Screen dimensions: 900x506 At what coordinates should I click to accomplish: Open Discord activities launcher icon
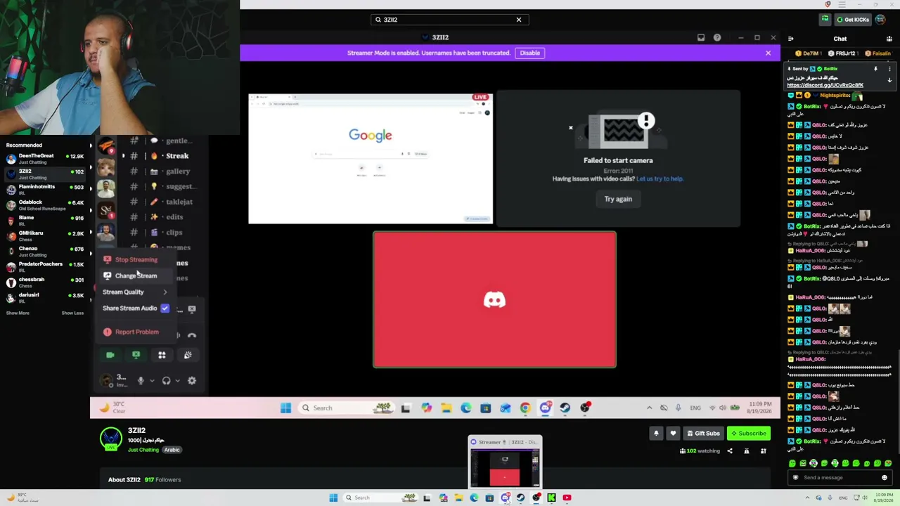point(162,356)
